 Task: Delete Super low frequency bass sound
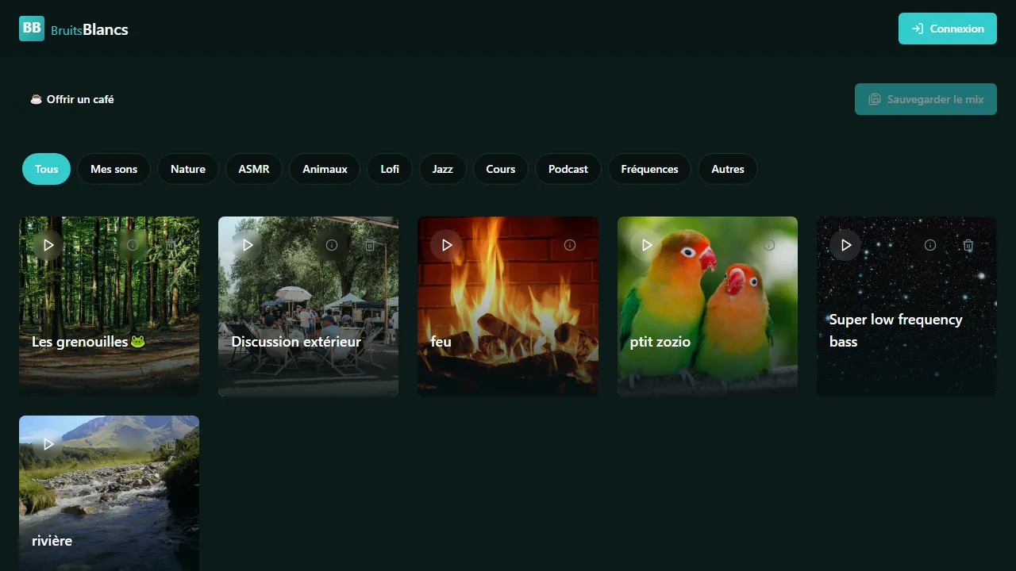(968, 245)
